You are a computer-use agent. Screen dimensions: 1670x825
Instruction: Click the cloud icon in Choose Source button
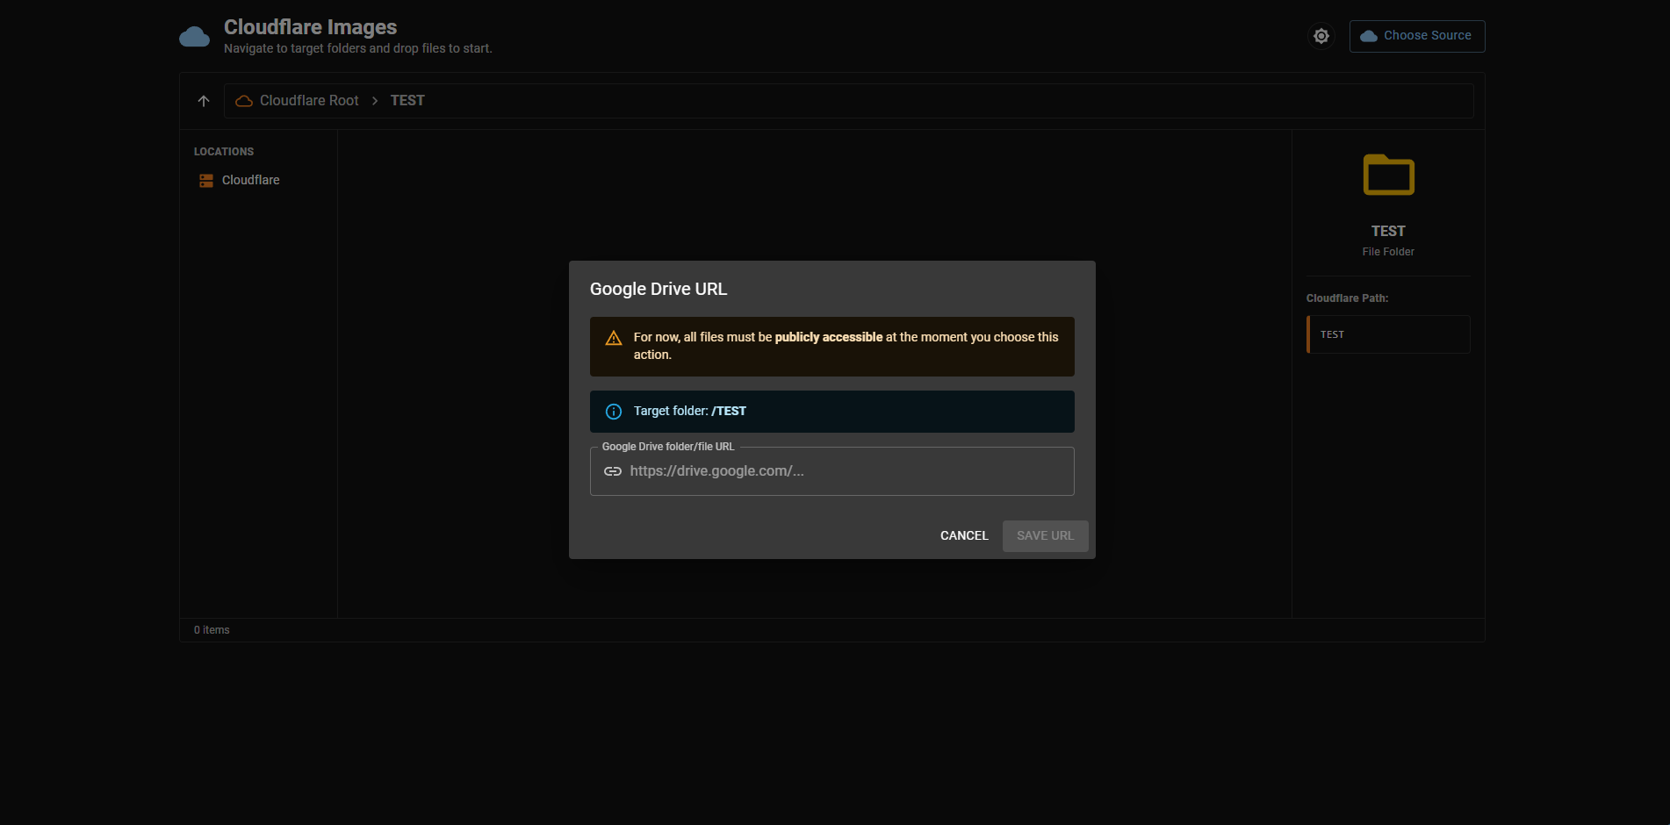tap(1368, 36)
